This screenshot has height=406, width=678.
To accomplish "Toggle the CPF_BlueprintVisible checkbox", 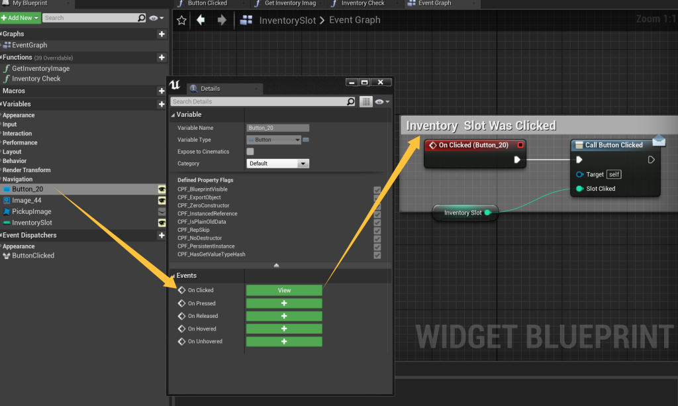I will tap(377, 189).
